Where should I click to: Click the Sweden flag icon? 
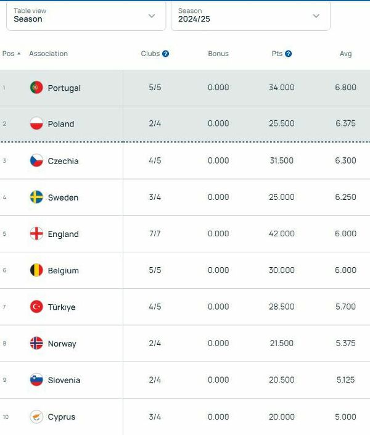point(36,197)
